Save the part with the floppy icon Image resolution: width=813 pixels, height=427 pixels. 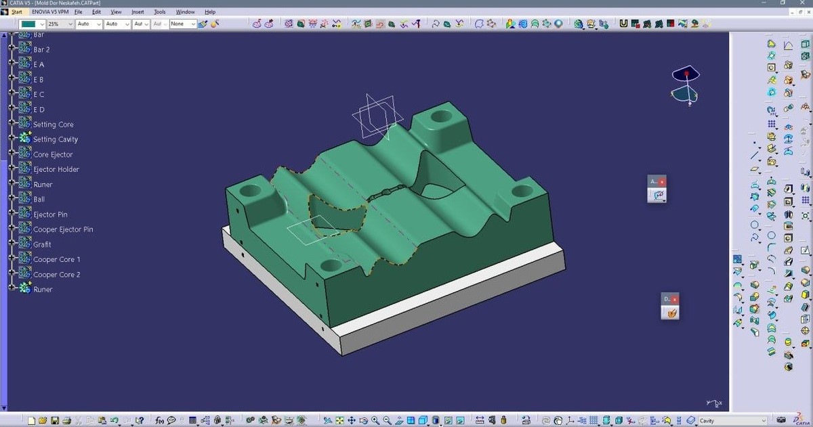tap(55, 420)
